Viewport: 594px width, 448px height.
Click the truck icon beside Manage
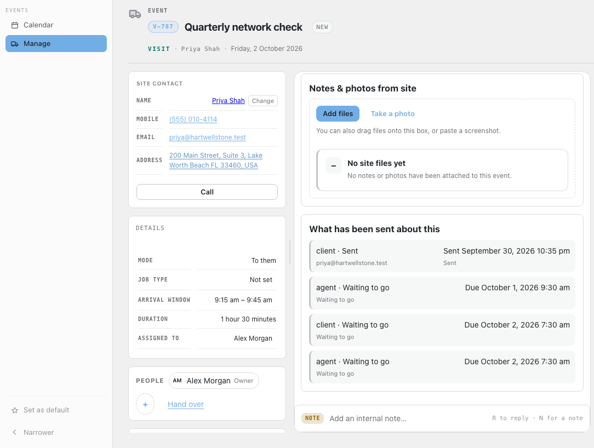click(15, 44)
